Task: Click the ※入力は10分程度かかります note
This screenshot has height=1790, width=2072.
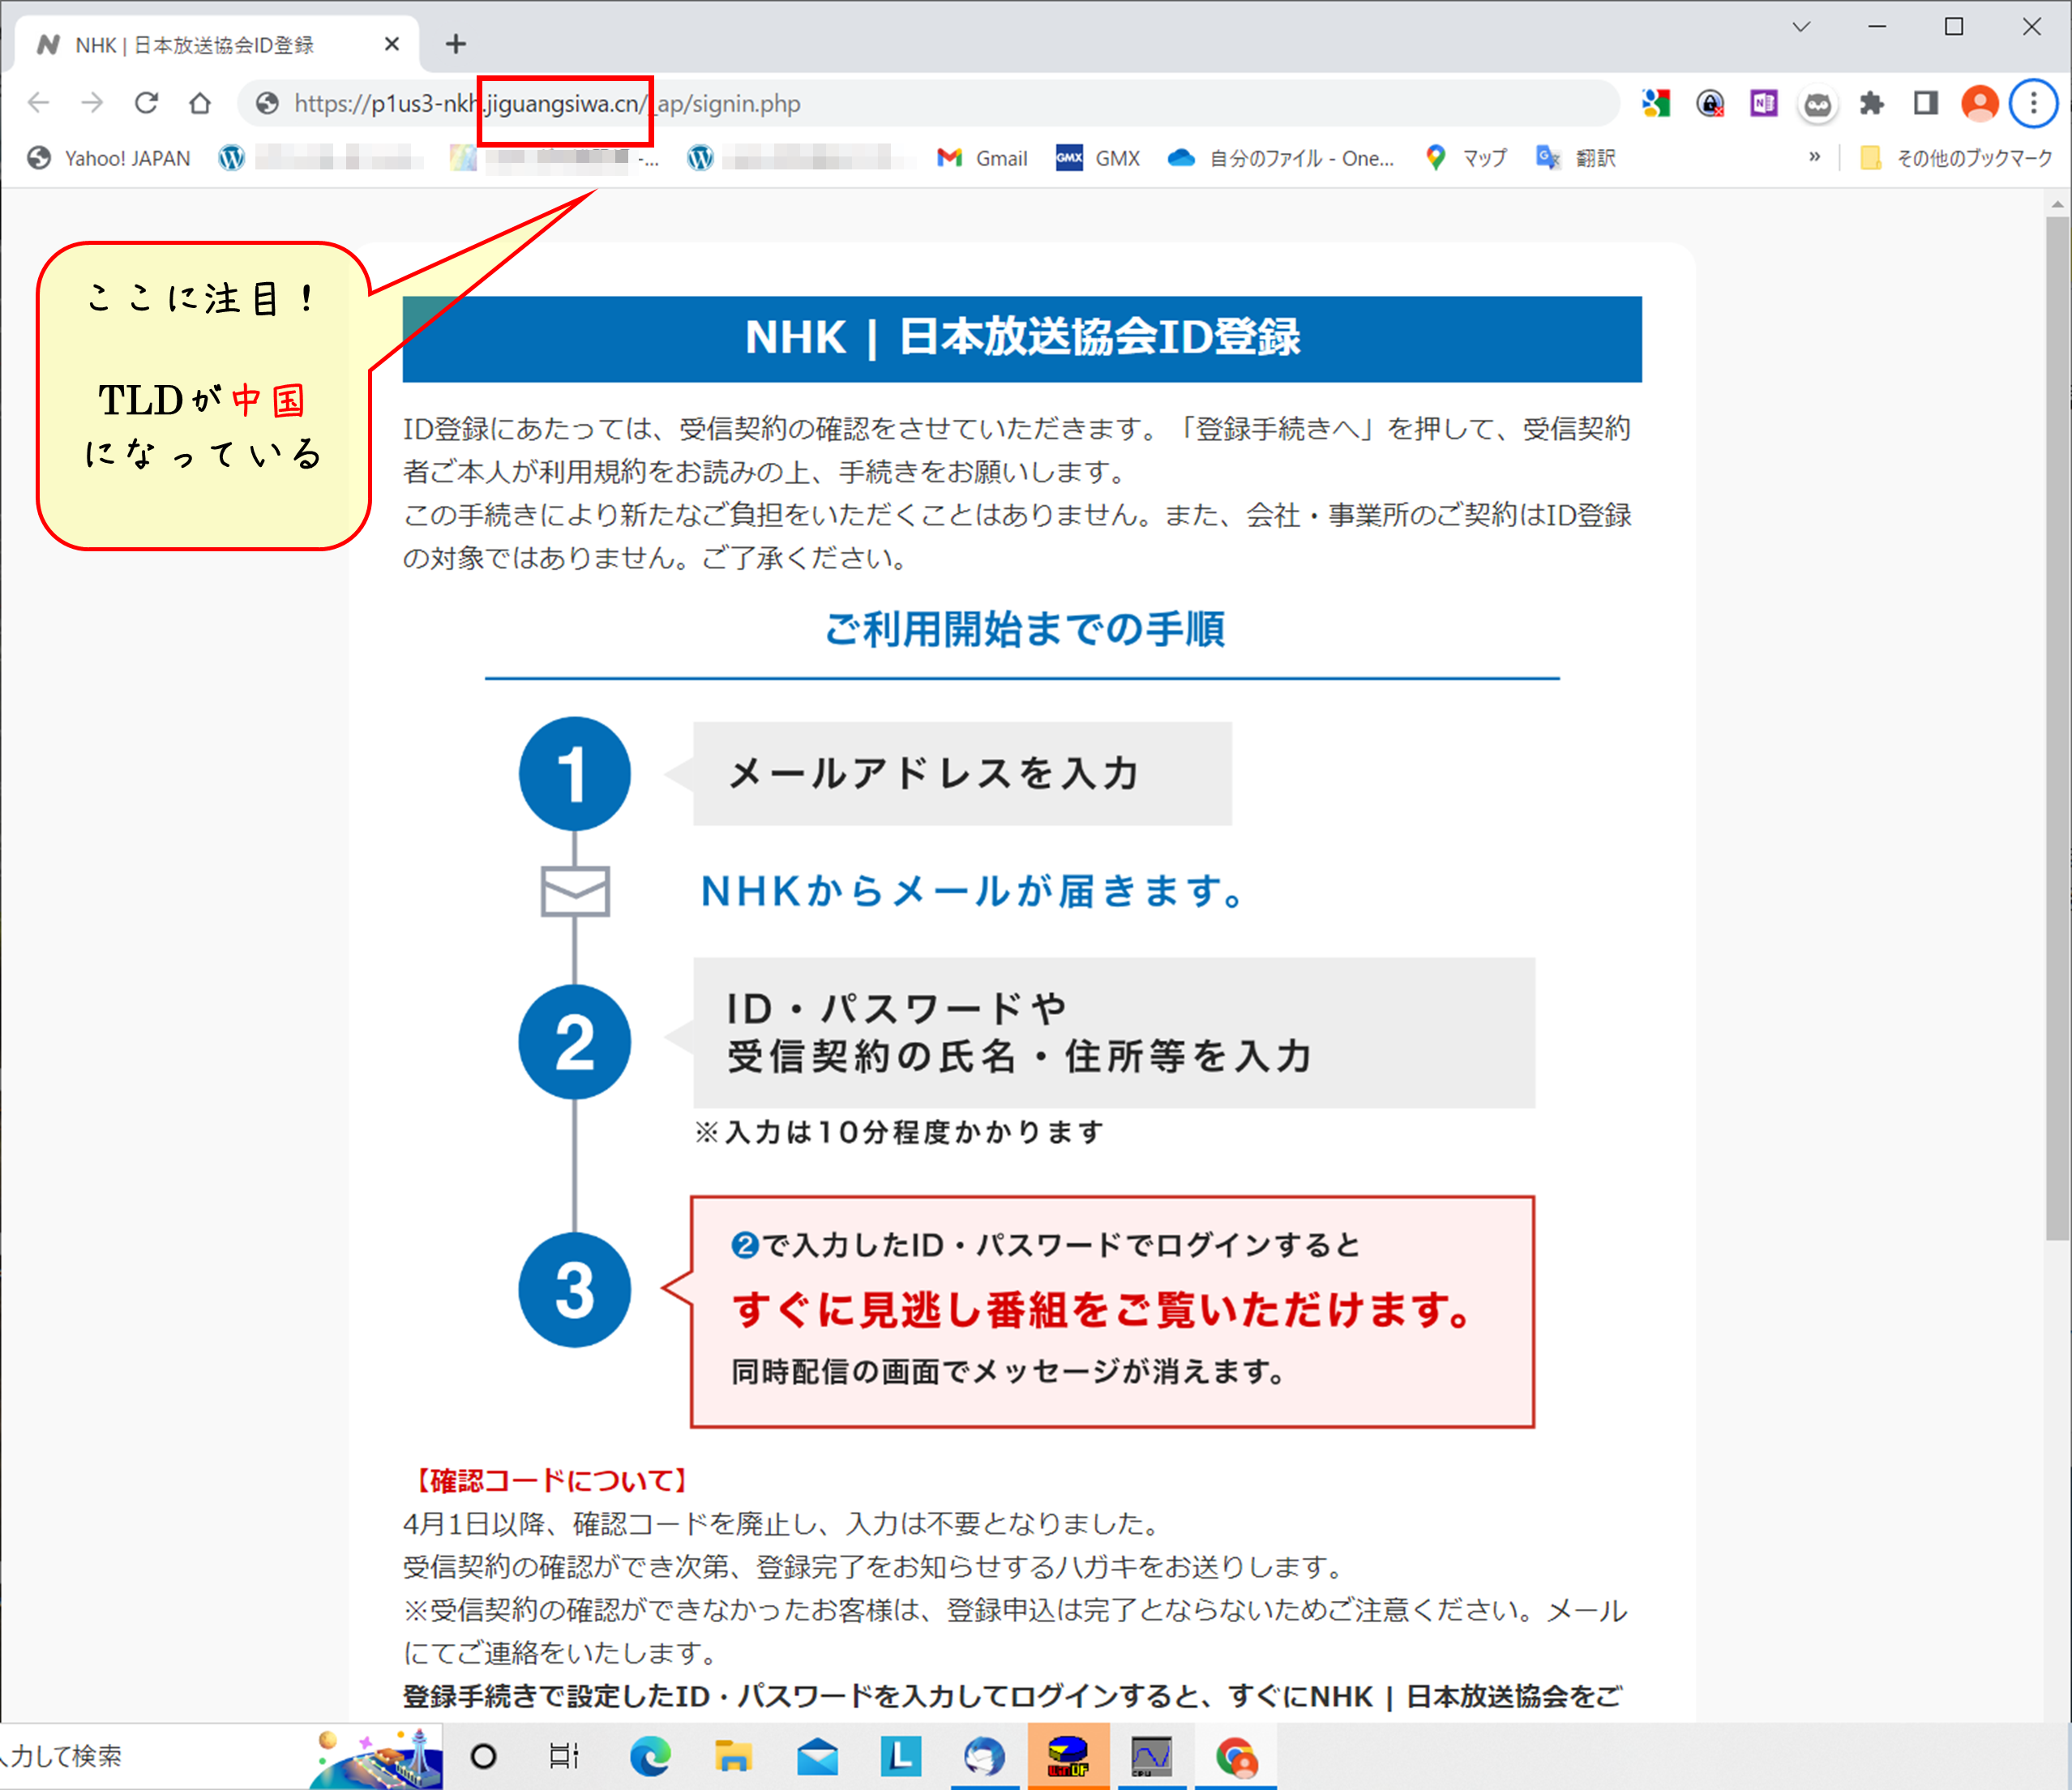Action: pyautogui.click(x=900, y=1132)
